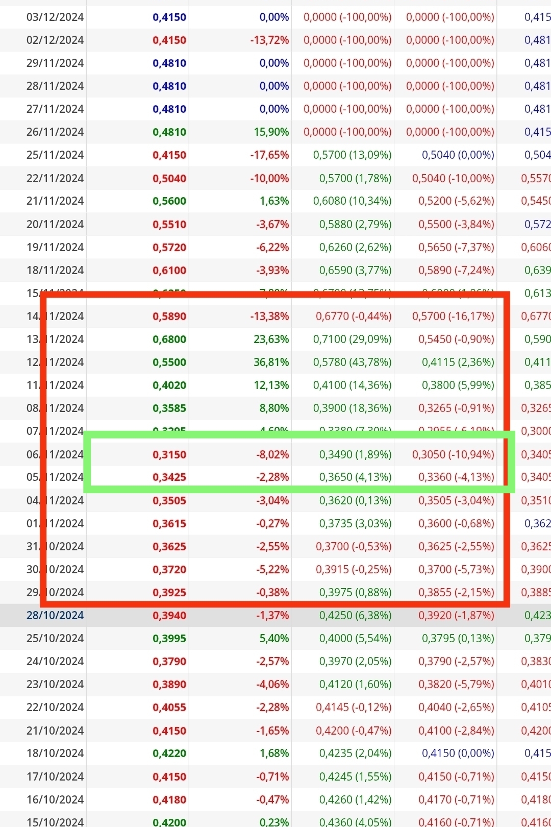The width and height of the screenshot is (551, 827).
Task: Click the 18/10/2024 low 0,4150 (0,00%)
Action: pos(458,753)
